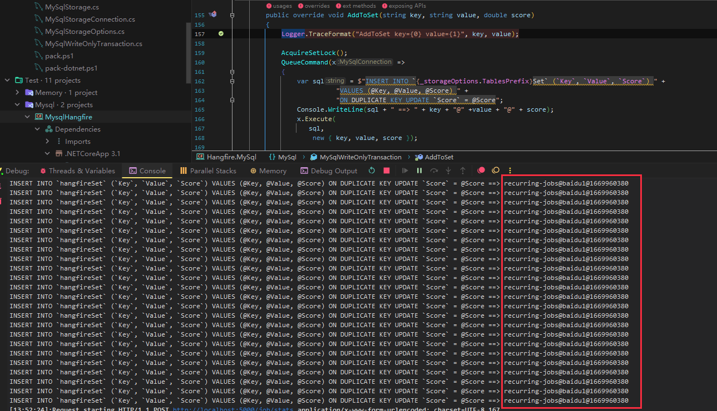The width and height of the screenshot is (717, 411).
Task: Stop the debug session
Action: 387,171
